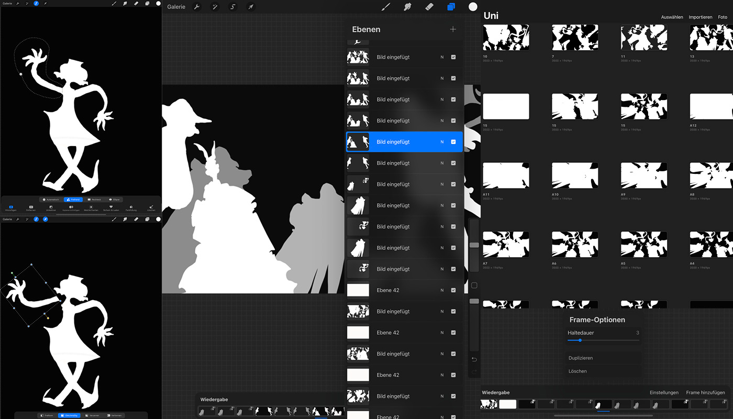Open the Einstellungen animation settings popover

664,392
